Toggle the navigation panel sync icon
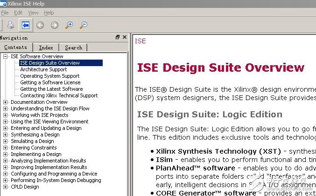Image resolution: width=316 pixels, height=196 pixels. point(25,25)
